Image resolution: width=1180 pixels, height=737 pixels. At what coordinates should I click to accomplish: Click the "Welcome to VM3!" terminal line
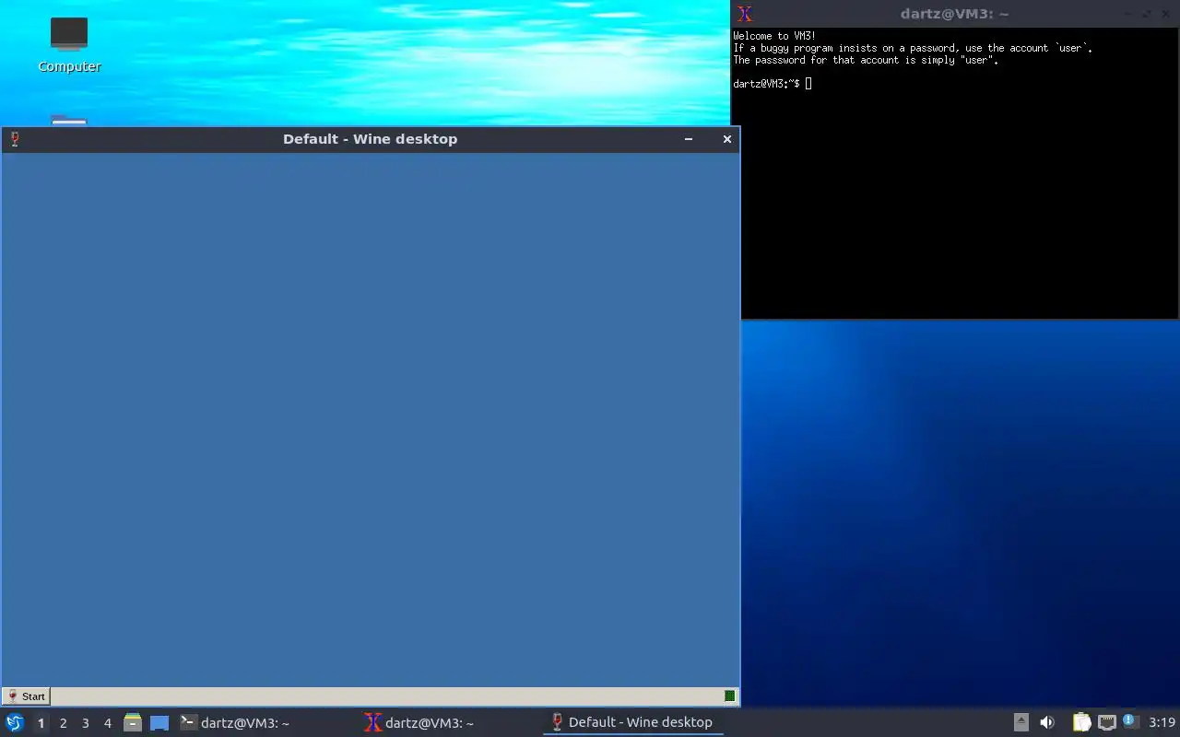point(774,36)
